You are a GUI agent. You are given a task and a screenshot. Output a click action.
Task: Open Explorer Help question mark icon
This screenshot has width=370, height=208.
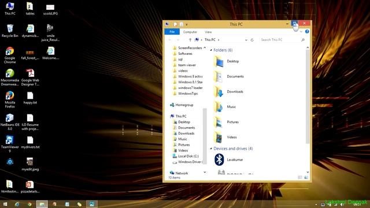click(307, 31)
